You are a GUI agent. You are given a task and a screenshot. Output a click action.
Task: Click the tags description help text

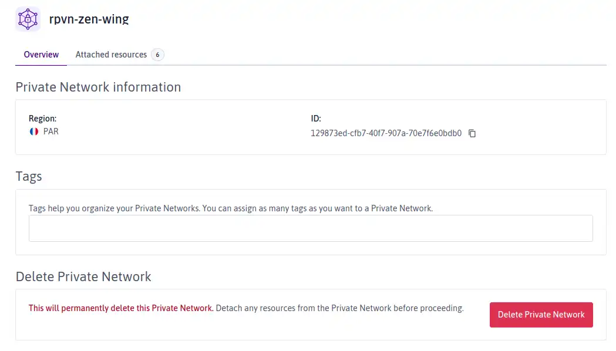[231, 208]
